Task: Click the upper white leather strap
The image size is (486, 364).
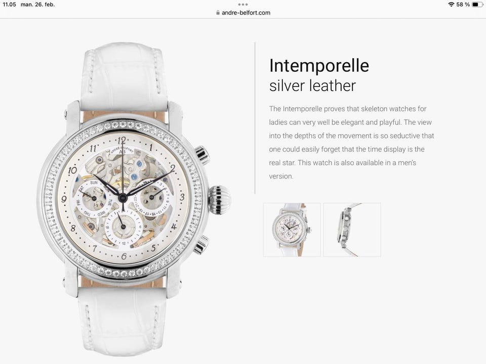Action: tap(125, 76)
